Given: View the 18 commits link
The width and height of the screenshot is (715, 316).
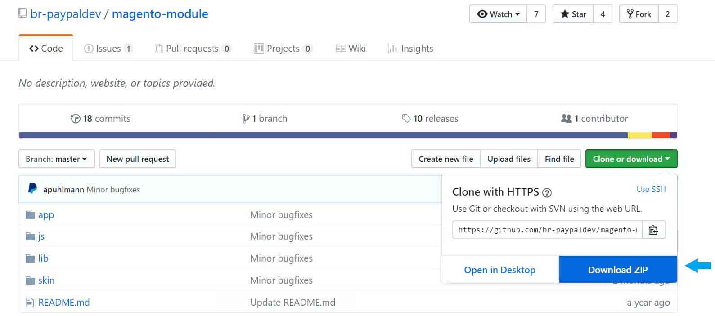Looking at the screenshot, I should 101,119.
